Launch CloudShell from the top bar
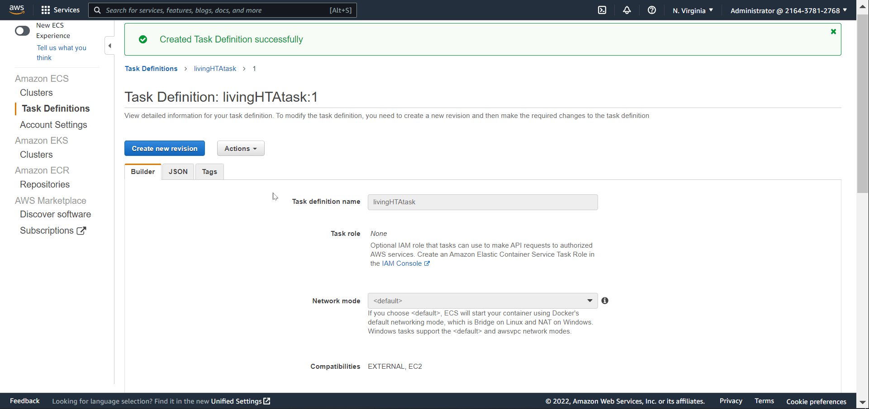This screenshot has height=409, width=869. coord(602,10)
